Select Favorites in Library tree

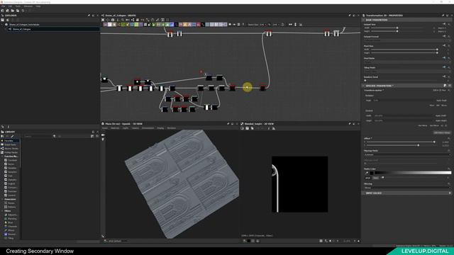9,140
